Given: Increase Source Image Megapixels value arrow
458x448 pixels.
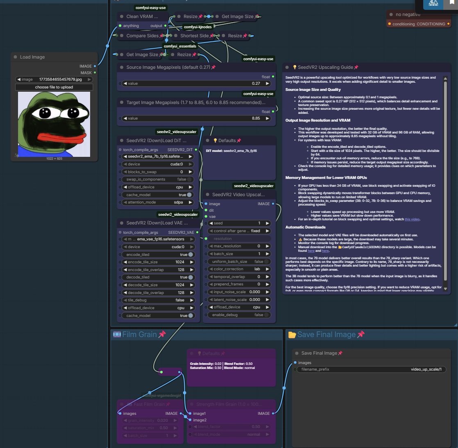Looking at the screenshot, I should point(267,84).
